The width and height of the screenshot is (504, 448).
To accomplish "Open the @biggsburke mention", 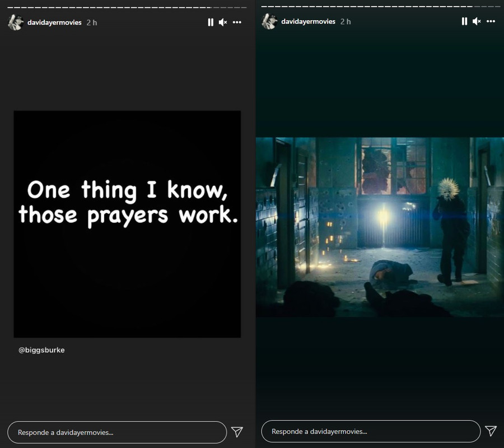I will tap(41, 350).
